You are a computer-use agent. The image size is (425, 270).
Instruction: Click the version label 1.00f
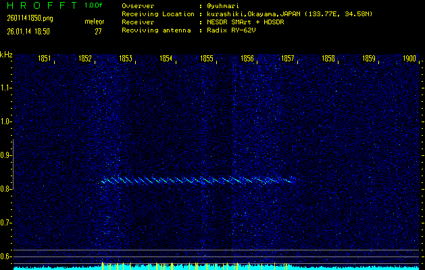93,5
